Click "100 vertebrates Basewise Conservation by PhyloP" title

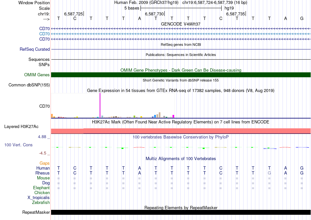pyautogui.click(x=181, y=137)
